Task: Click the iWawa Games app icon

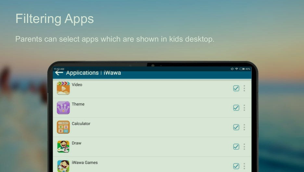Action: coord(63,166)
